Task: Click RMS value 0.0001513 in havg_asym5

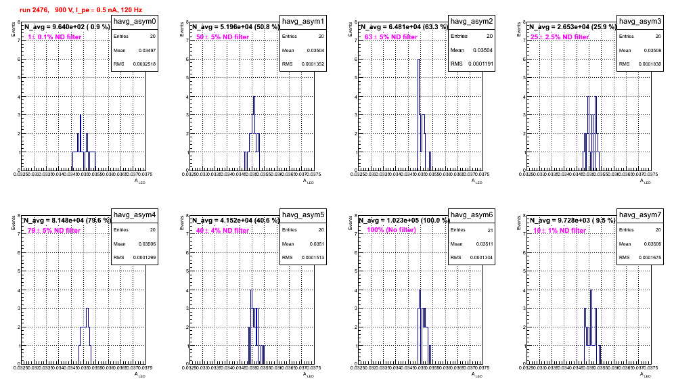Action: pos(313,258)
